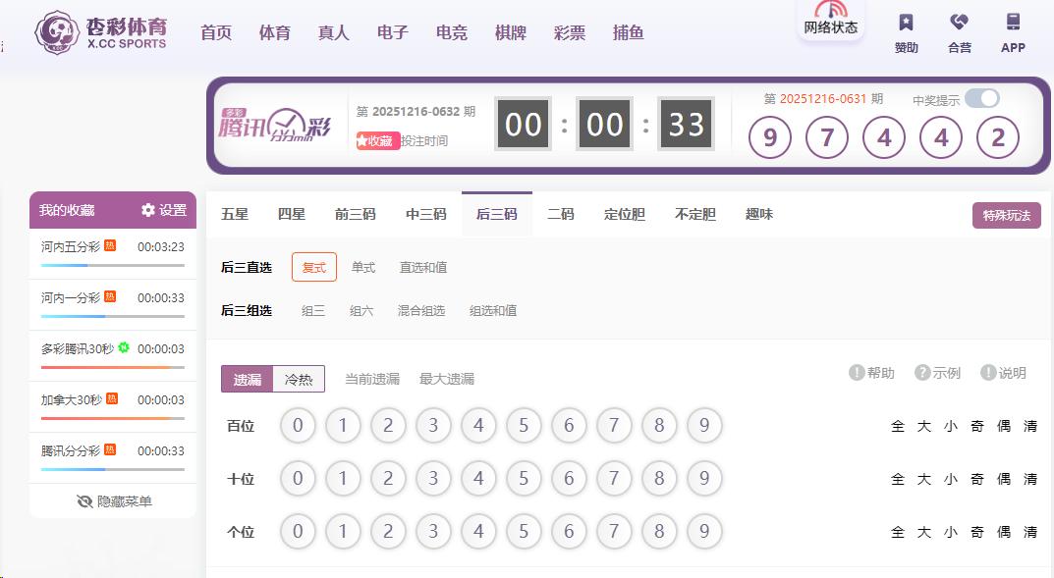Open the 合营 partnership icon
Viewport: 1054px width, 578px height.
959,32
